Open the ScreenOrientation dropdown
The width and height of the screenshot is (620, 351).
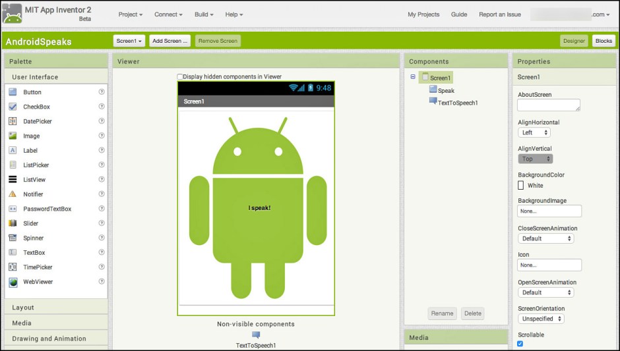(541, 319)
